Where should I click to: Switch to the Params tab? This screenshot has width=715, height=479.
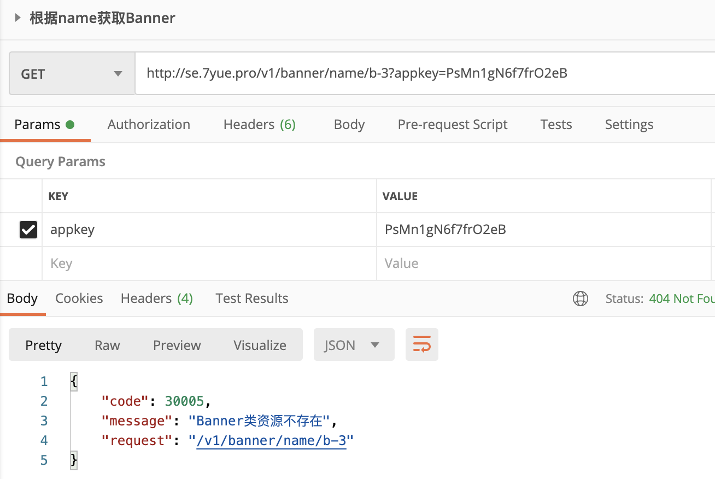click(44, 125)
